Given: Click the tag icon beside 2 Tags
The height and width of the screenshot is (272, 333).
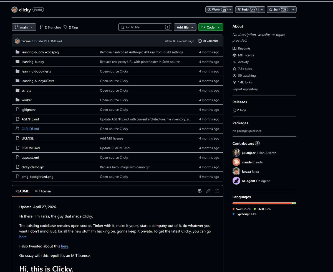Looking at the screenshot, I should (65, 27).
